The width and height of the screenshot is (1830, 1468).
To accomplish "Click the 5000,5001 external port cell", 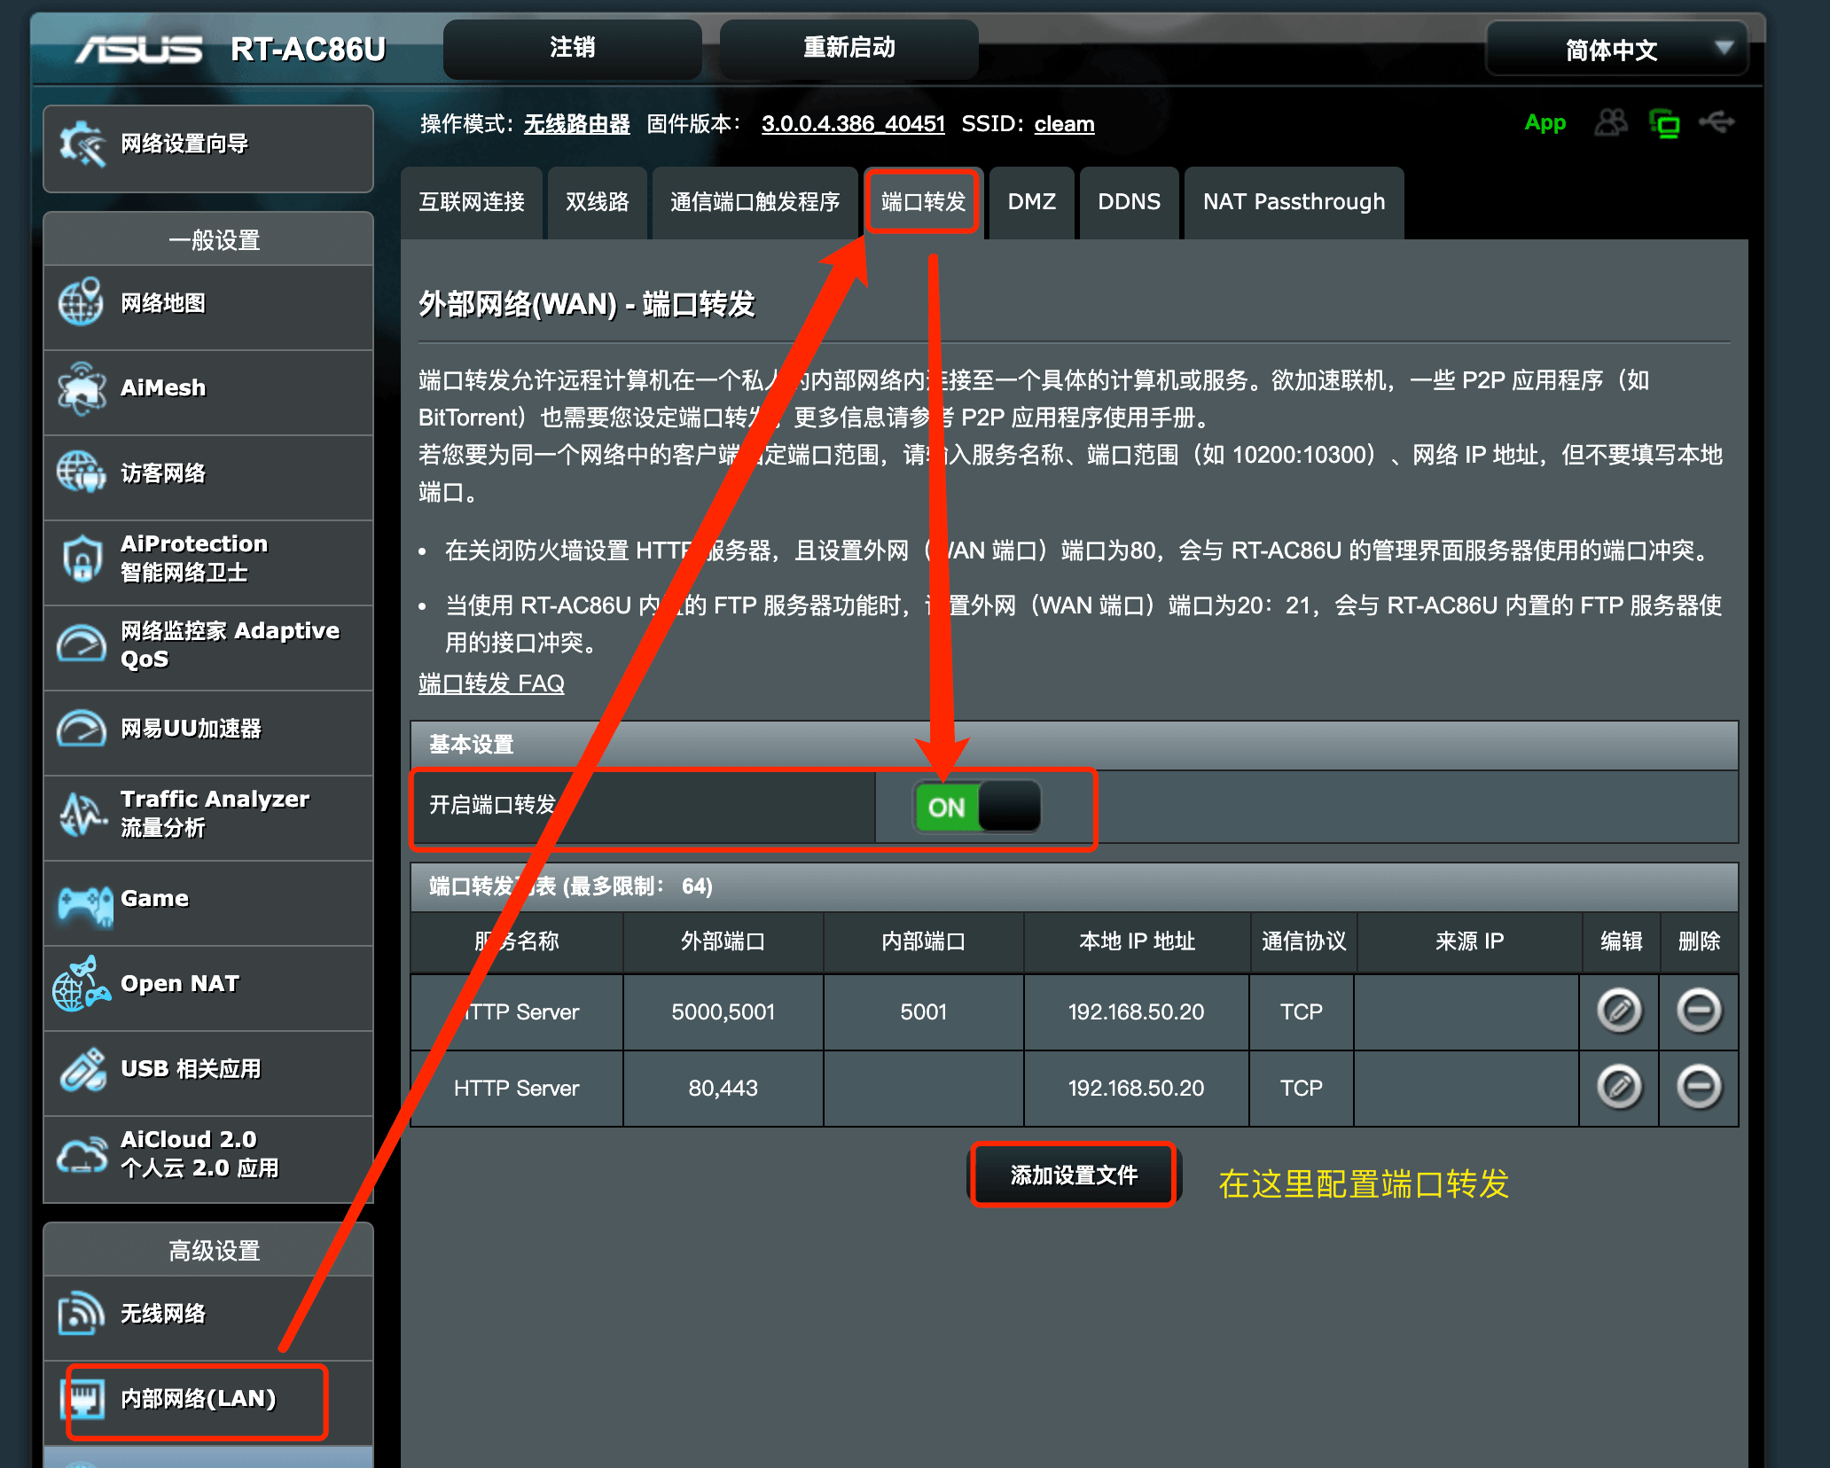I will (723, 1011).
